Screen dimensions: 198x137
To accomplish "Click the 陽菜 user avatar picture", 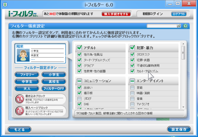I will [23, 55].
